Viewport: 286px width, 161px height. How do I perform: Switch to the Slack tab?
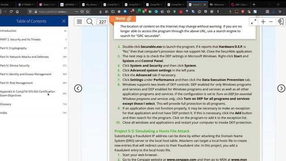coord(48,4)
